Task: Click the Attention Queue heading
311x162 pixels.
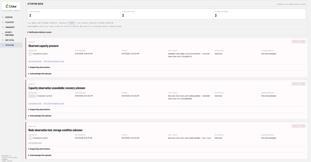Action: 35,4
